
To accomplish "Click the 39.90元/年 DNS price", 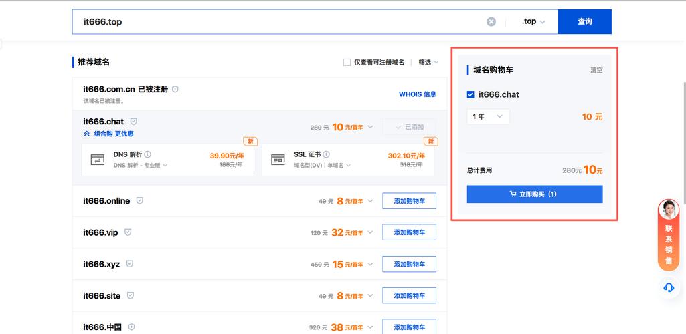I will point(227,156).
